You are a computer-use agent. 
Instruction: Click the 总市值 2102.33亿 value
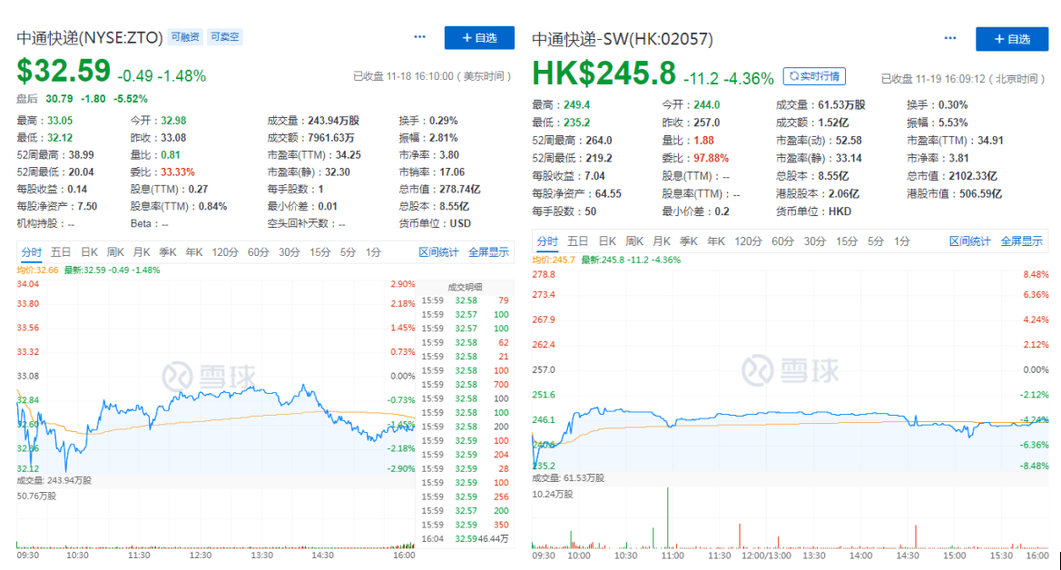click(x=972, y=175)
